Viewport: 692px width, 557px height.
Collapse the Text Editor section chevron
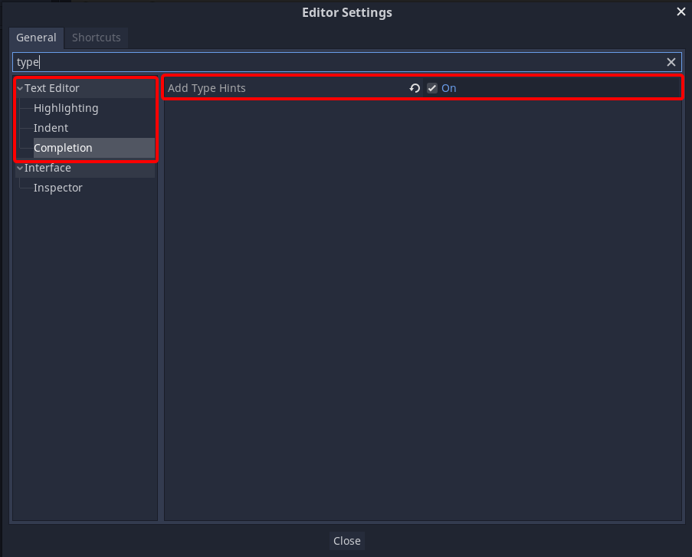(20, 88)
